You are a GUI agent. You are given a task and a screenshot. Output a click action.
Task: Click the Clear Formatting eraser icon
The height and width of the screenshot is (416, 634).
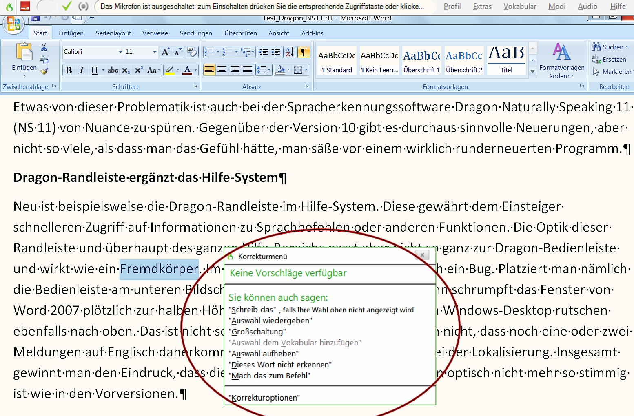click(192, 52)
